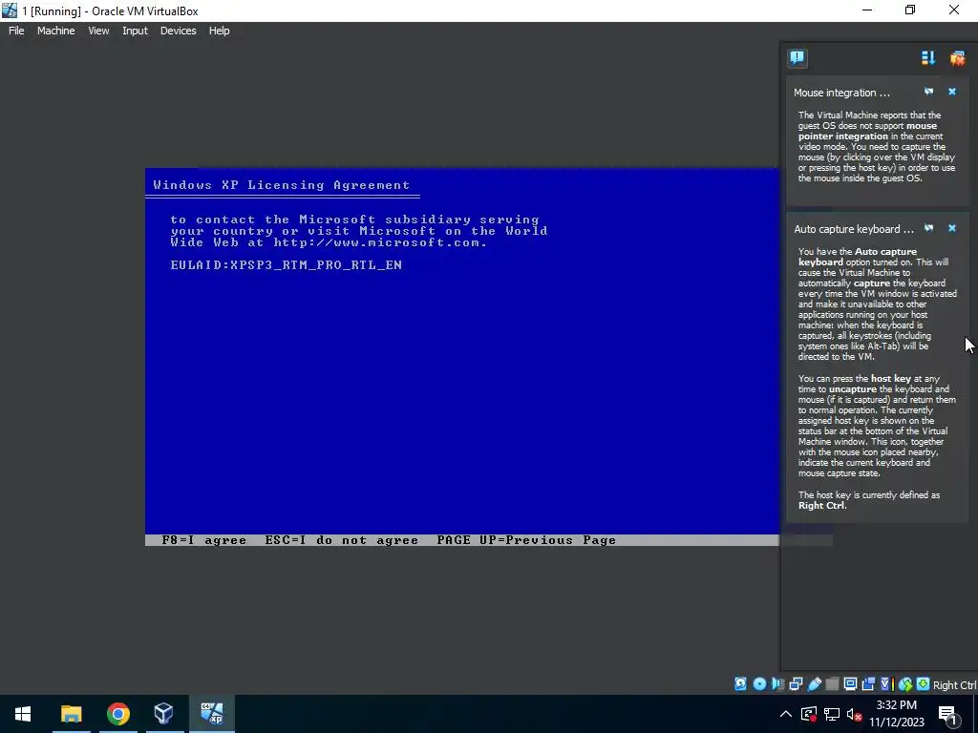Open the Windows Start menu

(23, 714)
